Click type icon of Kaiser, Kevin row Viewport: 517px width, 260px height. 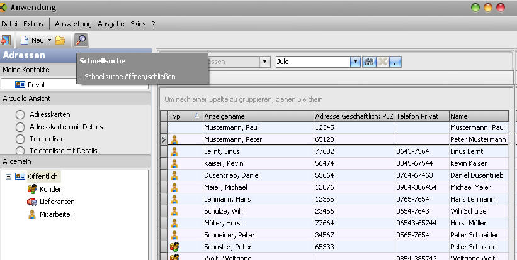click(174, 163)
